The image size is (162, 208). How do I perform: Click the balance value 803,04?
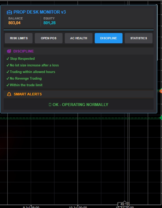[x=14, y=23]
